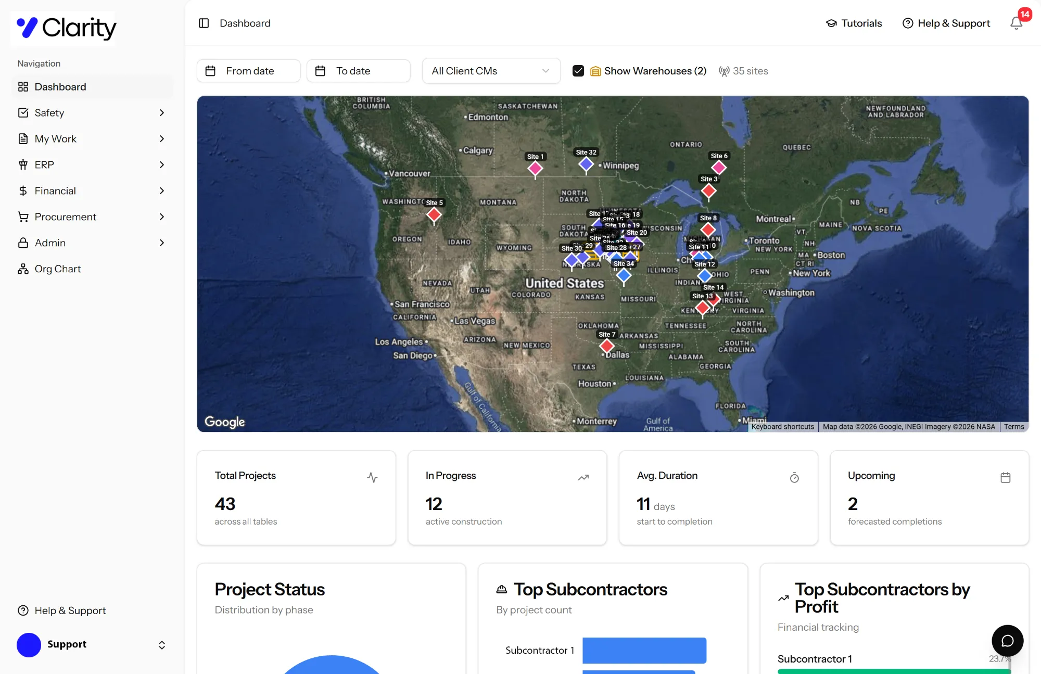Click the "2" Upcoming completions value

[x=853, y=504]
